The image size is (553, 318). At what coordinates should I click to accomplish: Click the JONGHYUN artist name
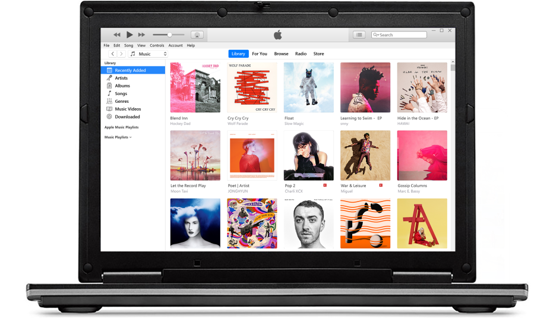pyautogui.click(x=238, y=191)
